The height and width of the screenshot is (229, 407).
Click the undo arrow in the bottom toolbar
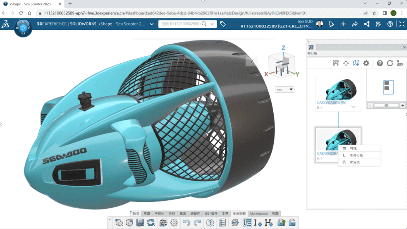pos(187,223)
